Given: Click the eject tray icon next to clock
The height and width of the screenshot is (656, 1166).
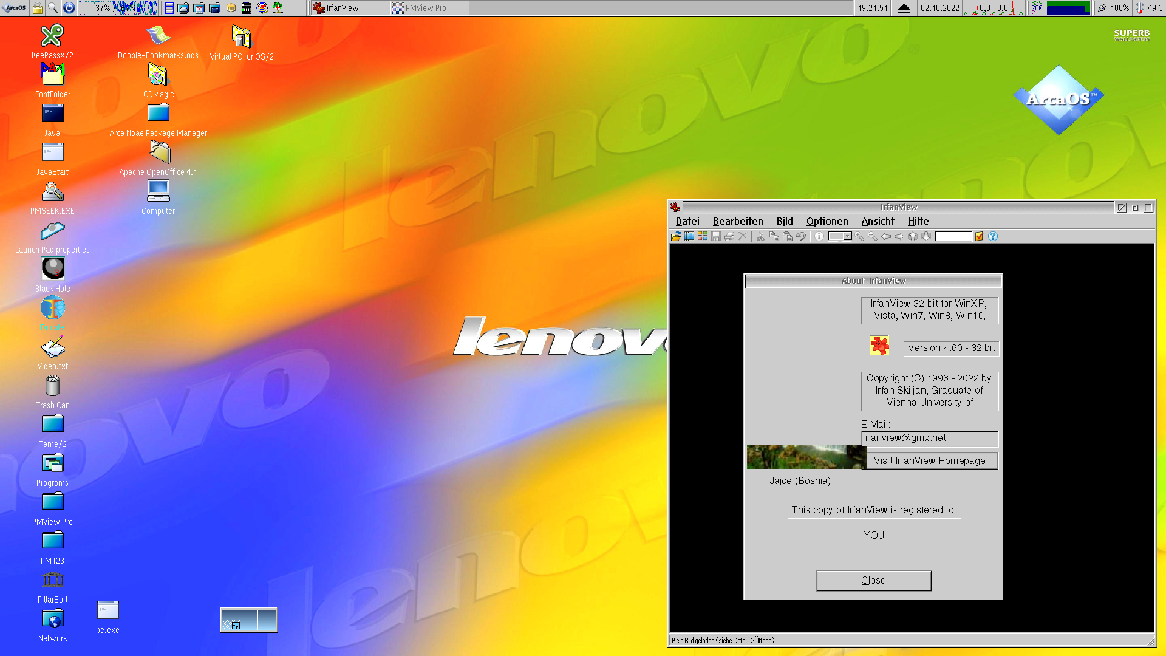Looking at the screenshot, I should tap(904, 8).
